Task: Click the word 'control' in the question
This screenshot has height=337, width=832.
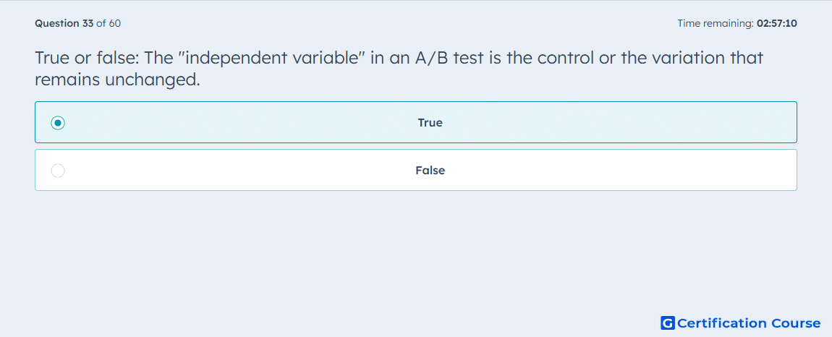Action: 565,57
